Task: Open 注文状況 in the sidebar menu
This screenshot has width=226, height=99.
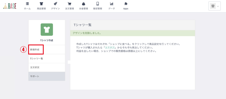Action: click(x=47, y=67)
